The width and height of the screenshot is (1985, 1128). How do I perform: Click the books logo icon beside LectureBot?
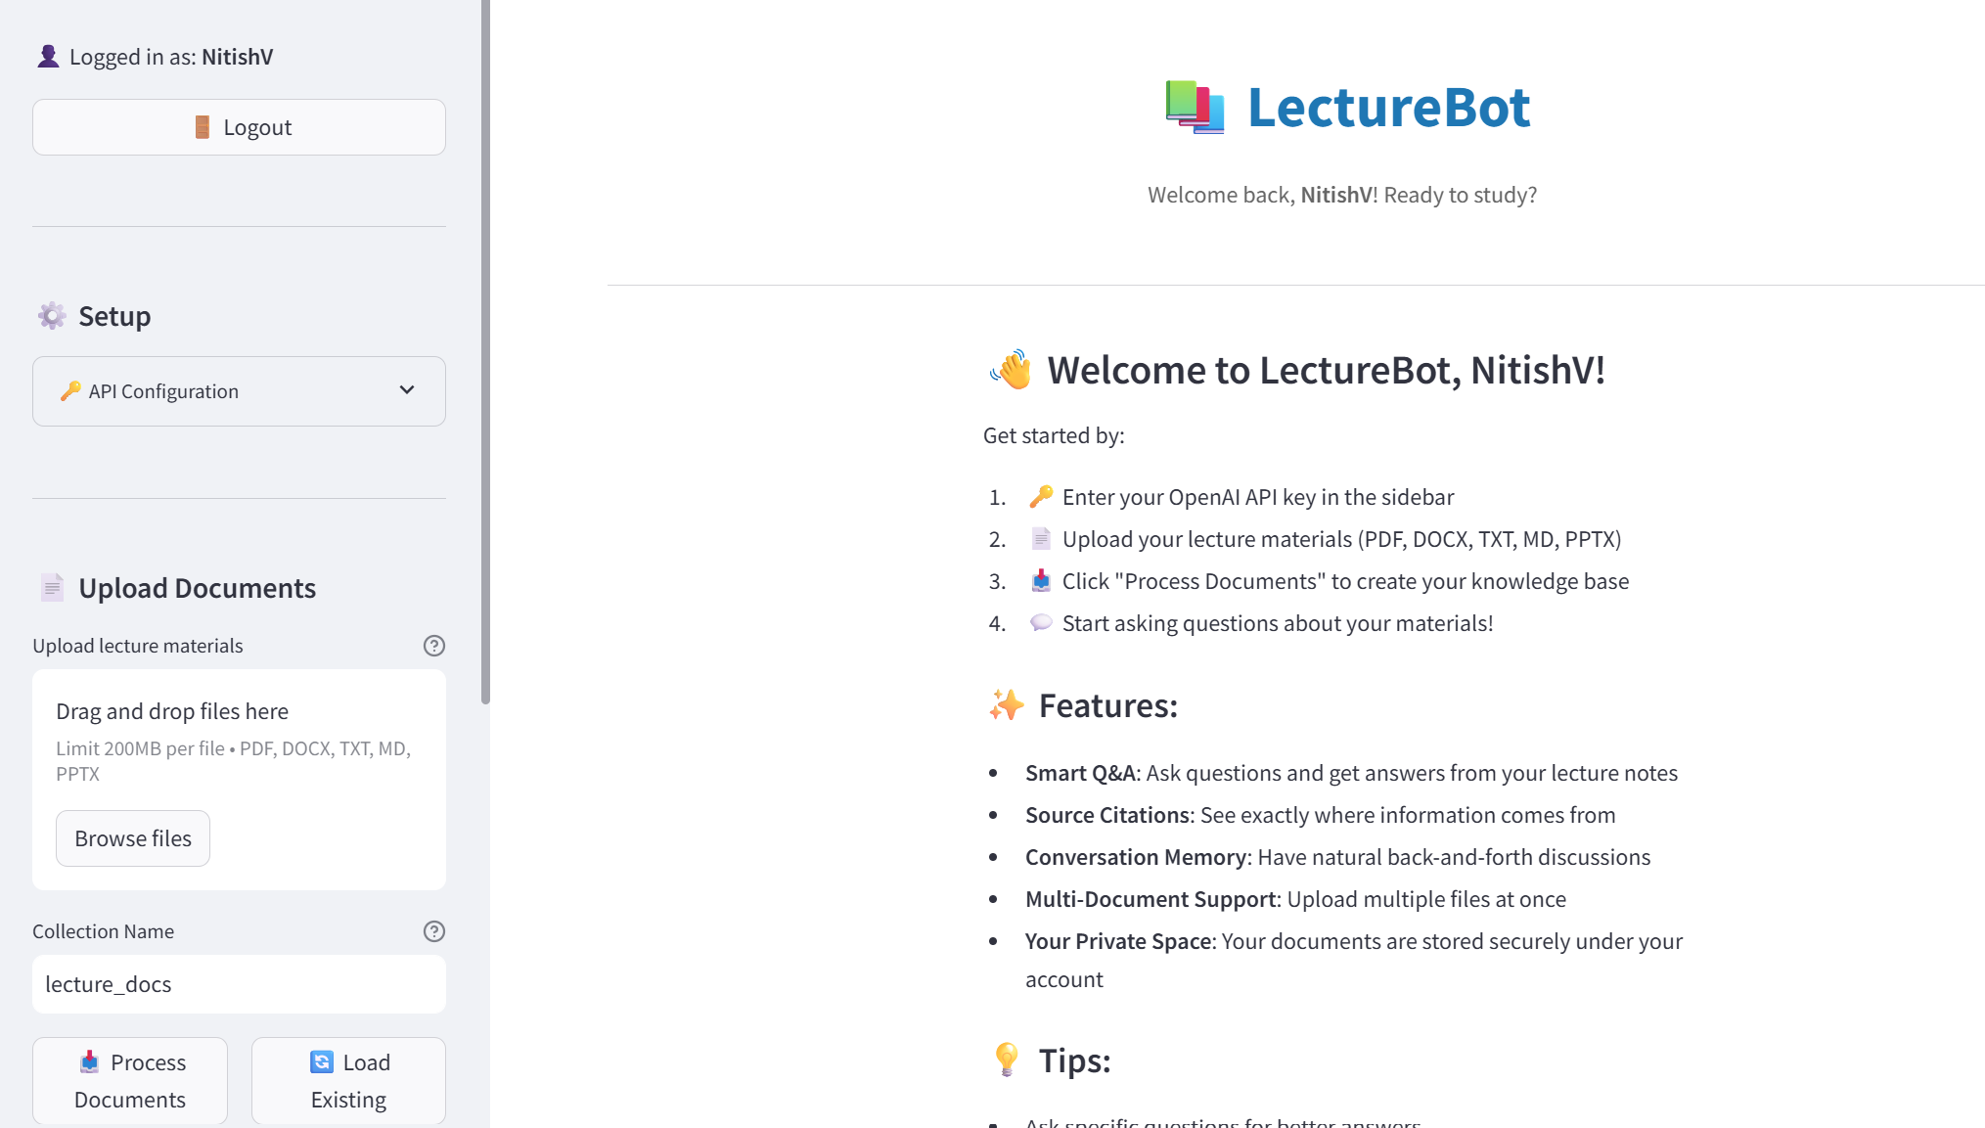[x=1195, y=107]
